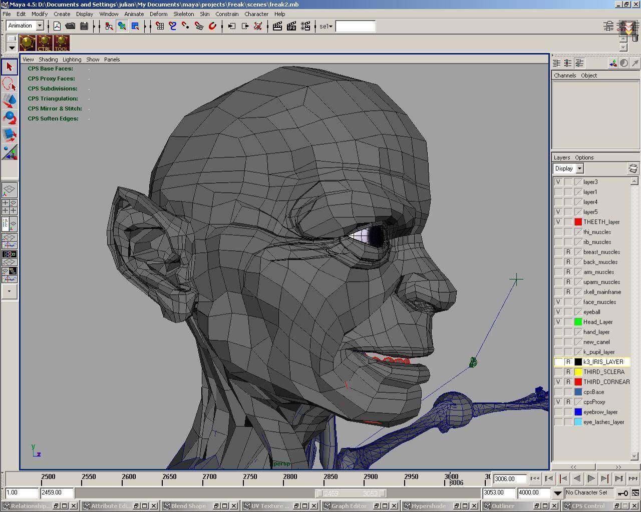
Task: Click the green Head_Layer color swatch
Action: (x=578, y=322)
